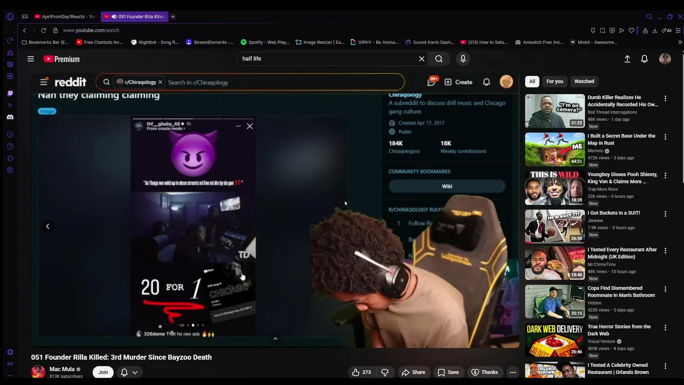684x385 pixels.
Task: Open the browser tab search magnifier
Action: pos(649,17)
